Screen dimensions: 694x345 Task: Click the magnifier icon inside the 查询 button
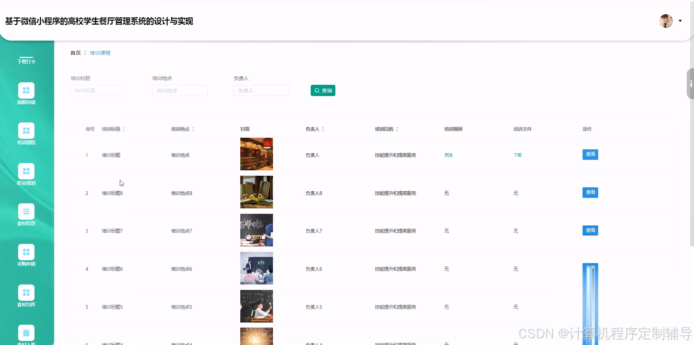(x=317, y=90)
